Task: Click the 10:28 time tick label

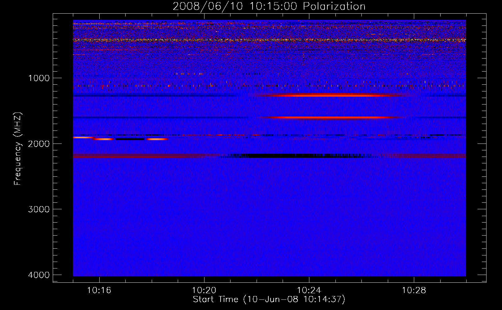Action: 414,290
